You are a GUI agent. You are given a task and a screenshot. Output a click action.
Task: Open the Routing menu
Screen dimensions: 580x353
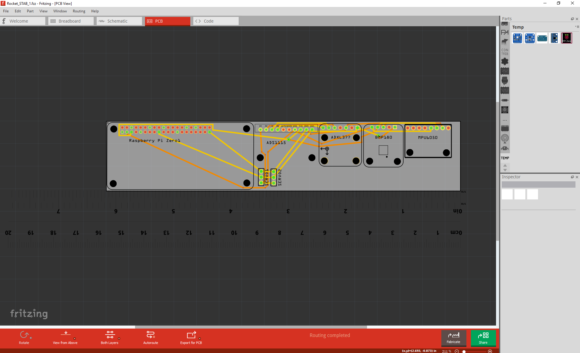(x=79, y=11)
